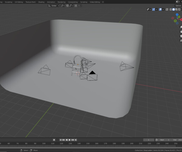Open the viewport Options dropdown
This screenshot has width=182, height=152.
tap(178, 6)
